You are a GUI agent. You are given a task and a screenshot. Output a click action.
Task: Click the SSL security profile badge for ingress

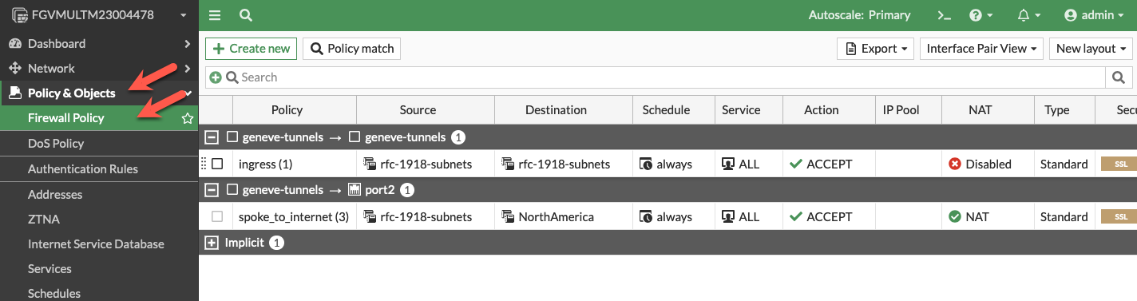(1119, 164)
